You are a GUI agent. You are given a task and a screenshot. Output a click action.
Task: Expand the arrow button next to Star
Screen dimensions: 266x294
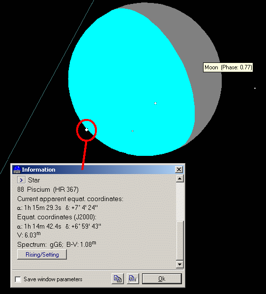point(21,180)
